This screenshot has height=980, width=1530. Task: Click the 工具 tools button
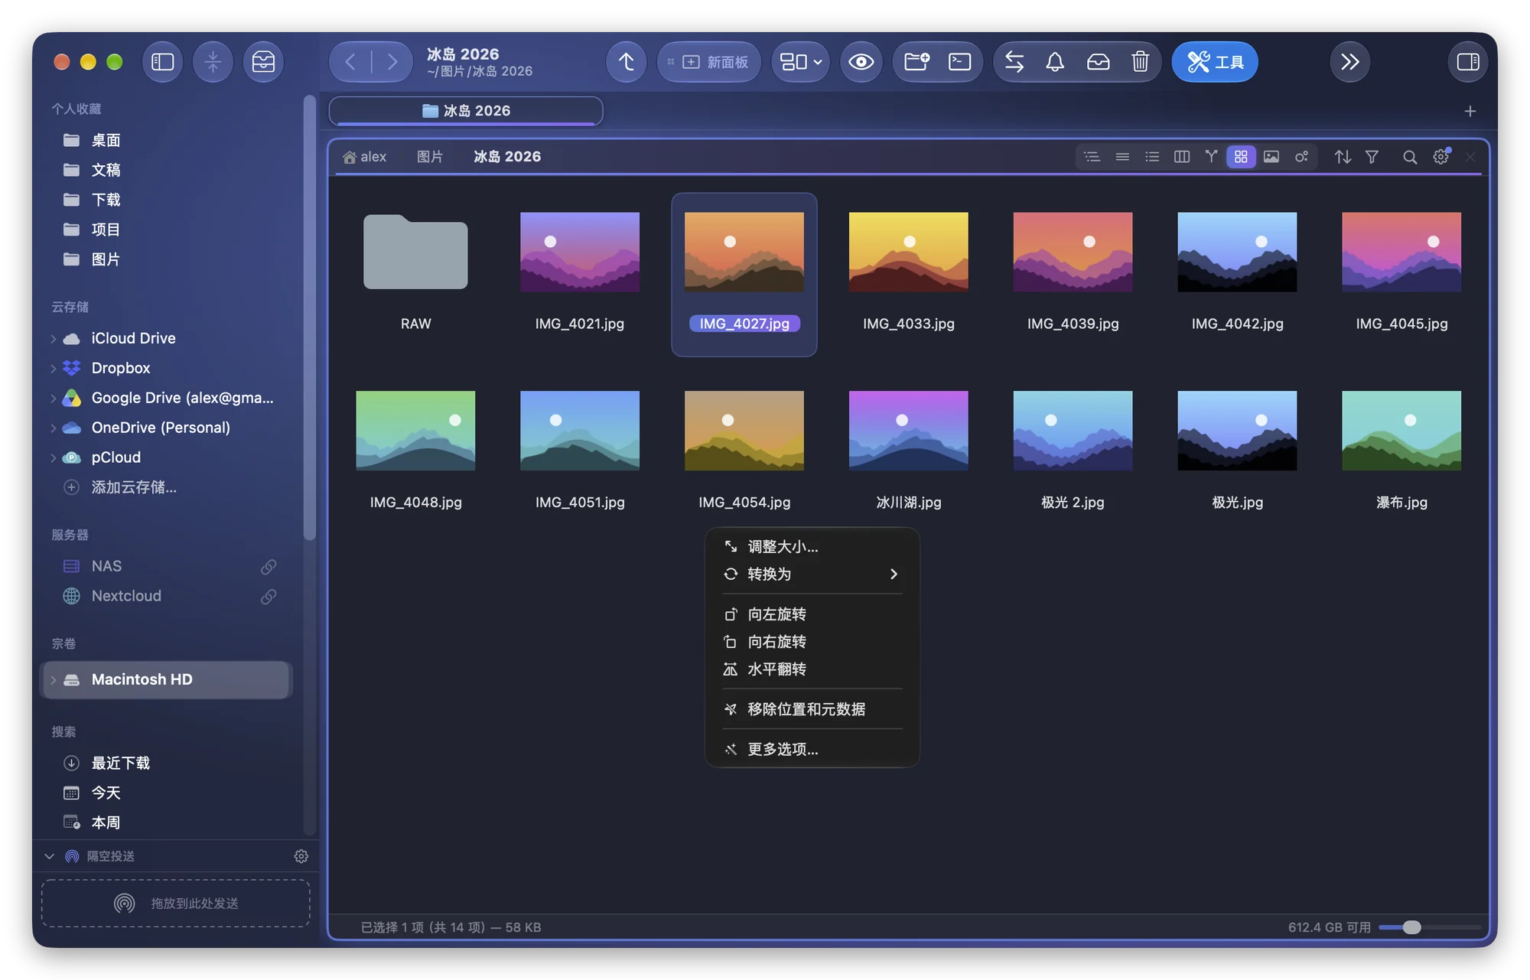1215,62
